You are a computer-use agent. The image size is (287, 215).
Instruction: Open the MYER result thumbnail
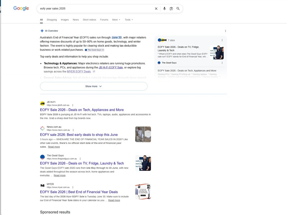[143, 192]
